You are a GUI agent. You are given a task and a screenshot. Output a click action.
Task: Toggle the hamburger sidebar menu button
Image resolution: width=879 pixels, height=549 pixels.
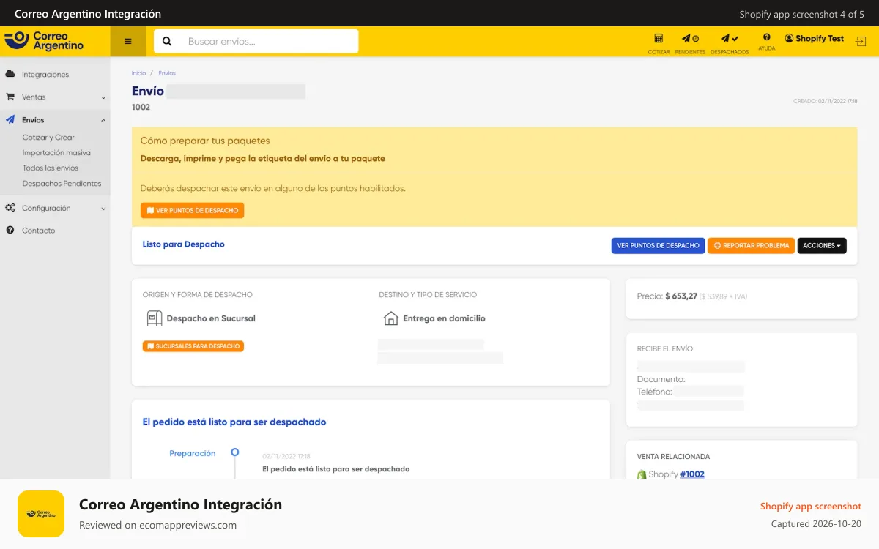tap(128, 42)
